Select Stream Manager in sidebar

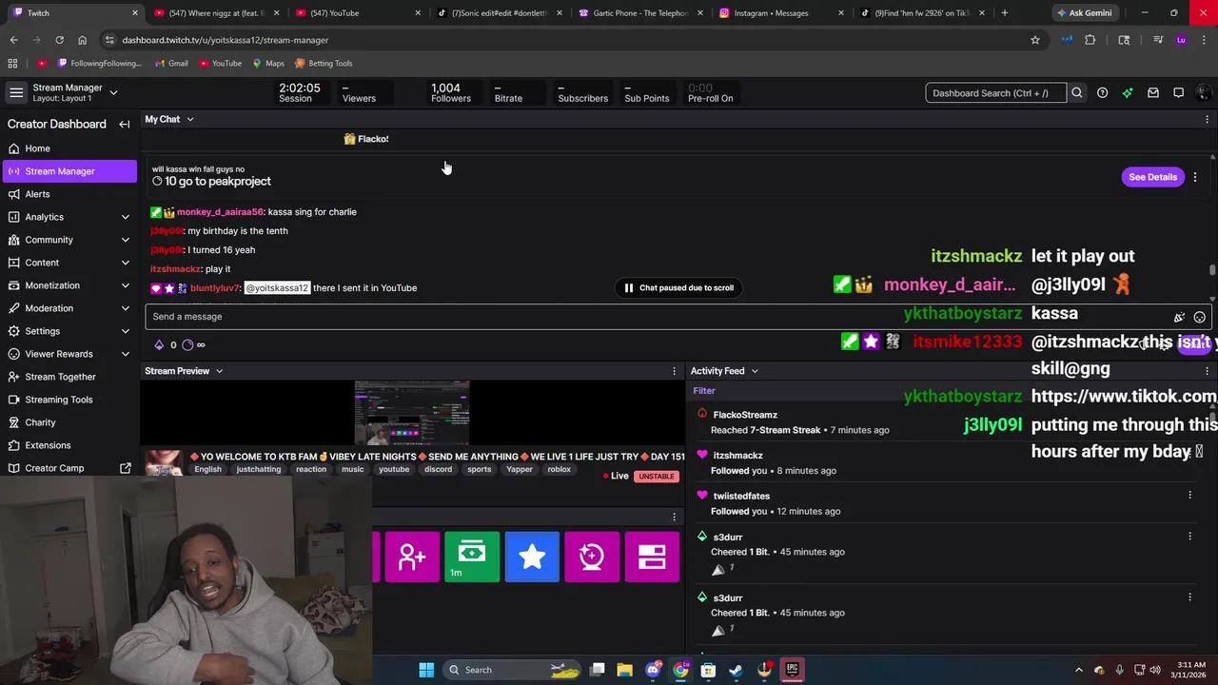[x=69, y=171]
